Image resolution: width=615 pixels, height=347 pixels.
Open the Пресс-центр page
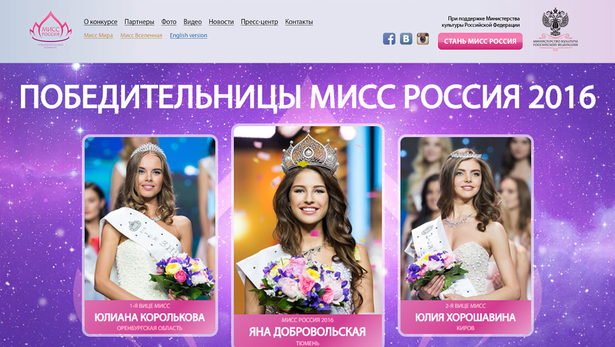(259, 22)
